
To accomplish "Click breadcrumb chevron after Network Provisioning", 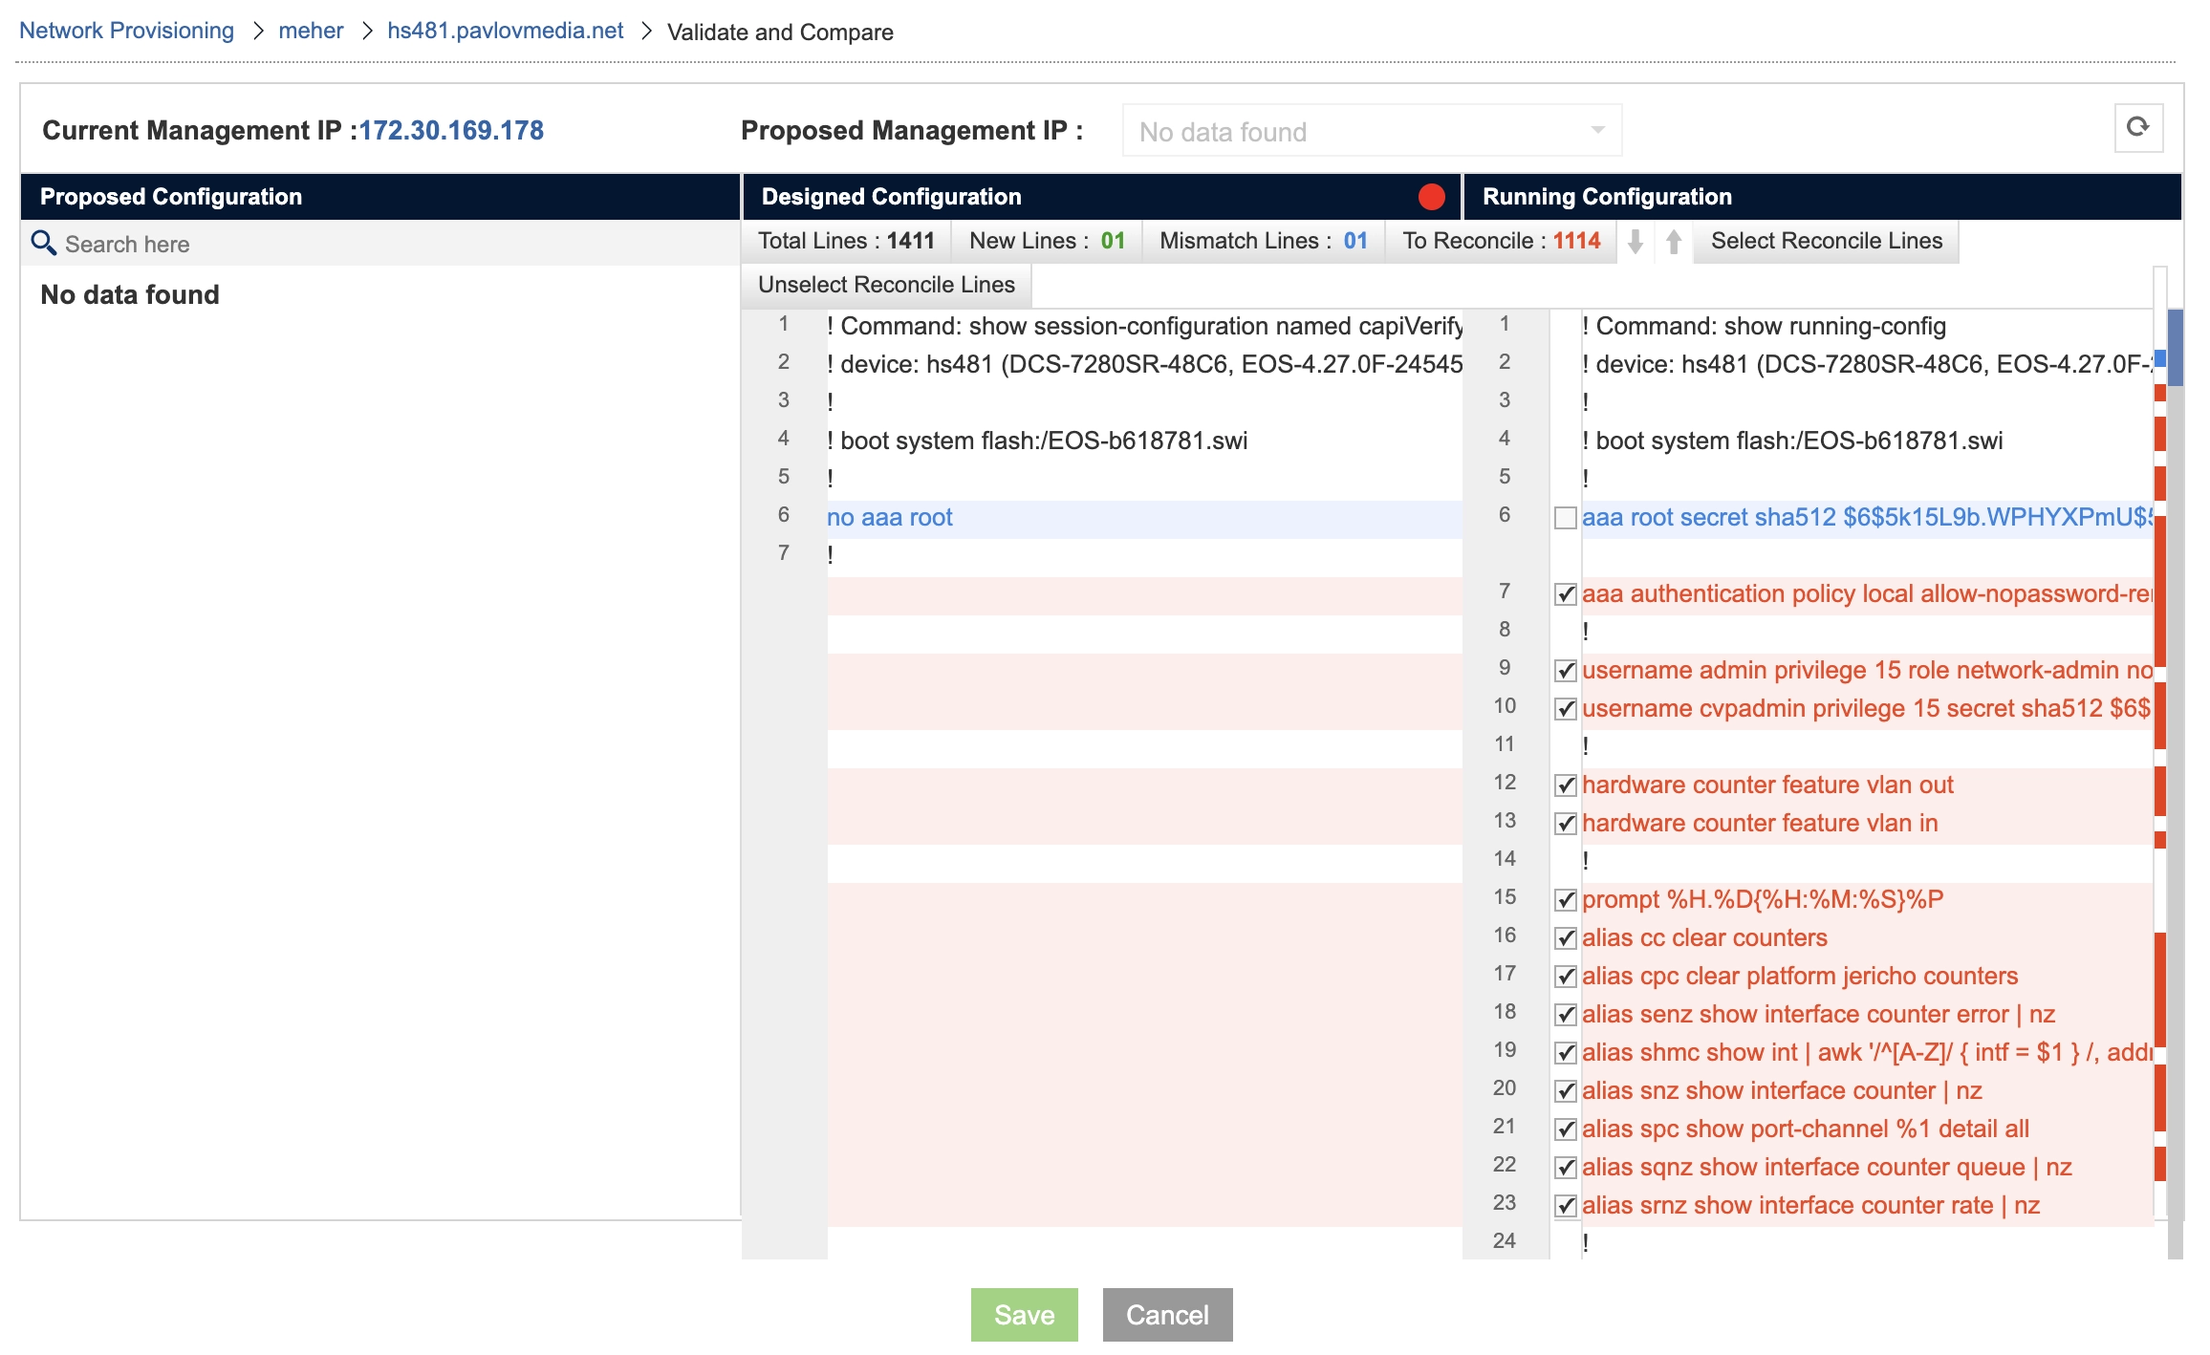I will coord(257,32).
